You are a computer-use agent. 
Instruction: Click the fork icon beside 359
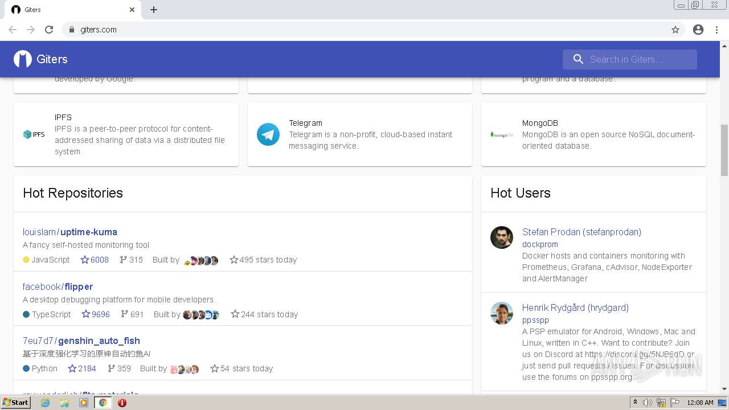tap(111, 368)
